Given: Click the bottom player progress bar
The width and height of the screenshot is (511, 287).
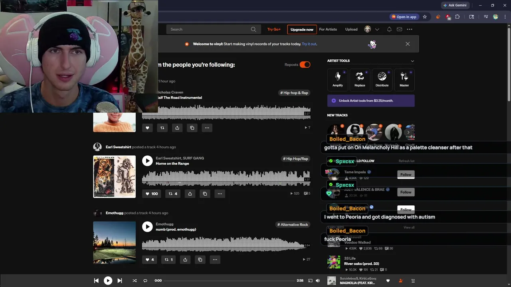Looking at the screenshot, I should (x=230, y=281).
